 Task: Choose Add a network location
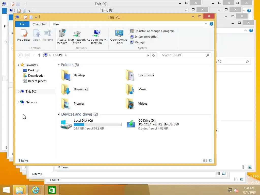pos(96,37)
